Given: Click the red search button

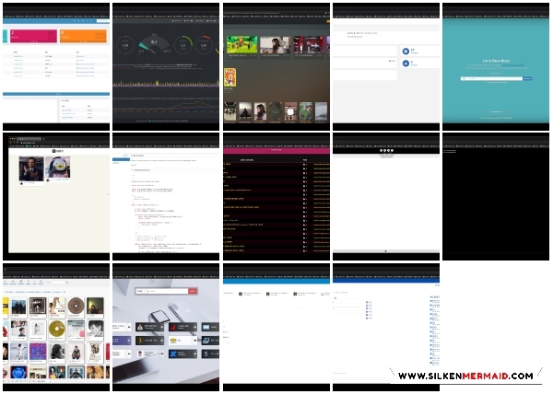Looking at the screenshot, I should tap(193, 291).
